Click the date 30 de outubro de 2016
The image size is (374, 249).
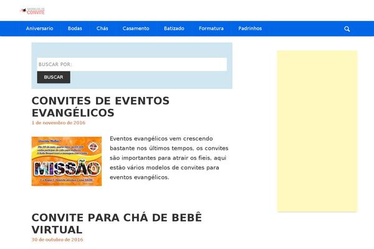(x=57, y=240)
